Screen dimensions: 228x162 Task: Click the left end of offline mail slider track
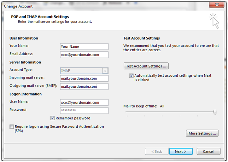click(127, 112)
